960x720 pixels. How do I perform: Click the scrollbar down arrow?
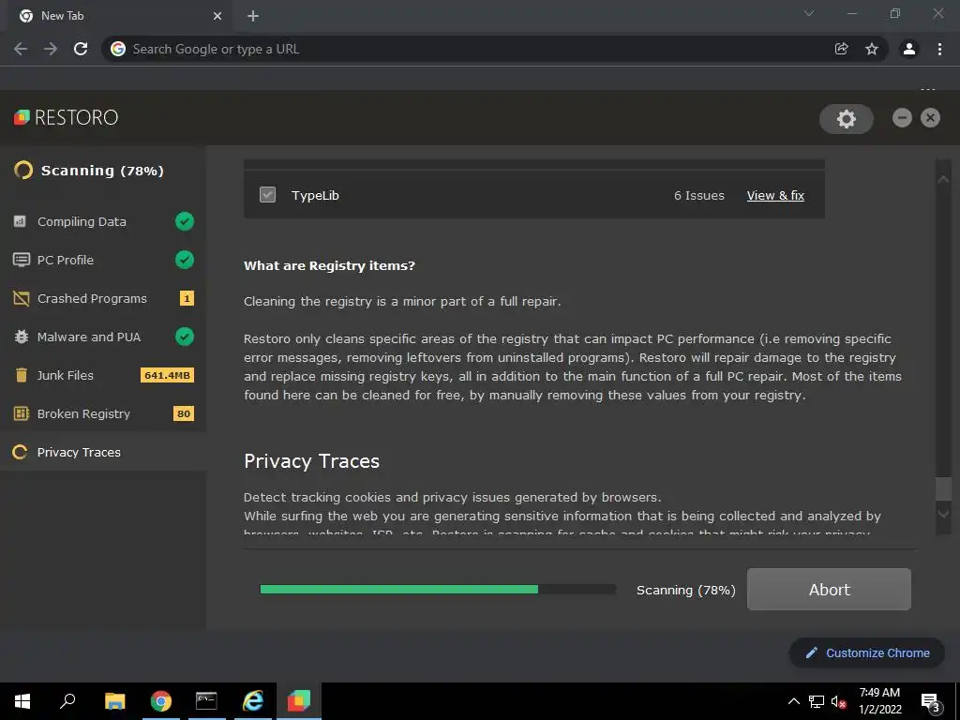(943, 513)
